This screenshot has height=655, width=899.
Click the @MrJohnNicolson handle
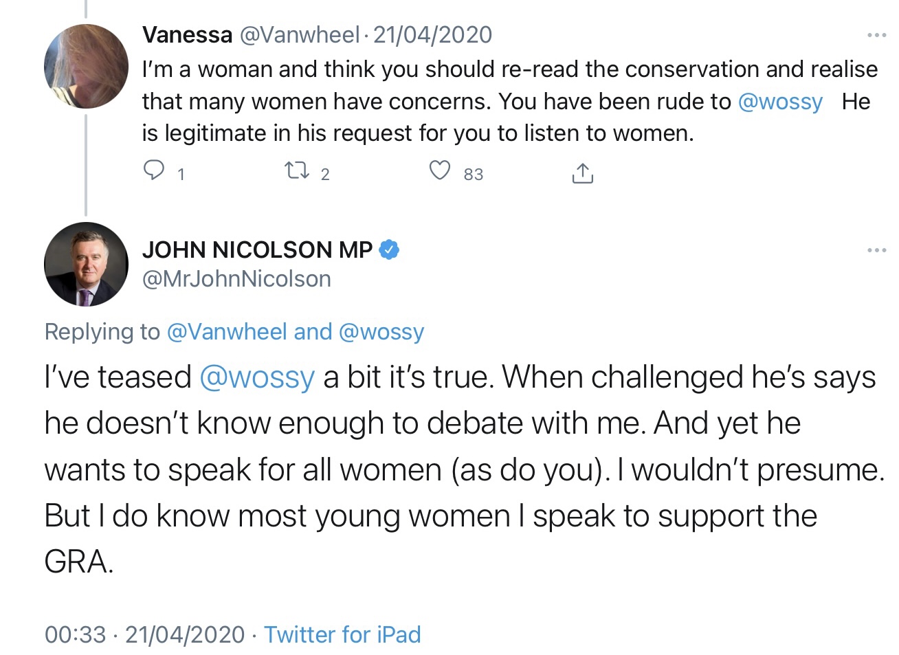click(x=236, y=279)
